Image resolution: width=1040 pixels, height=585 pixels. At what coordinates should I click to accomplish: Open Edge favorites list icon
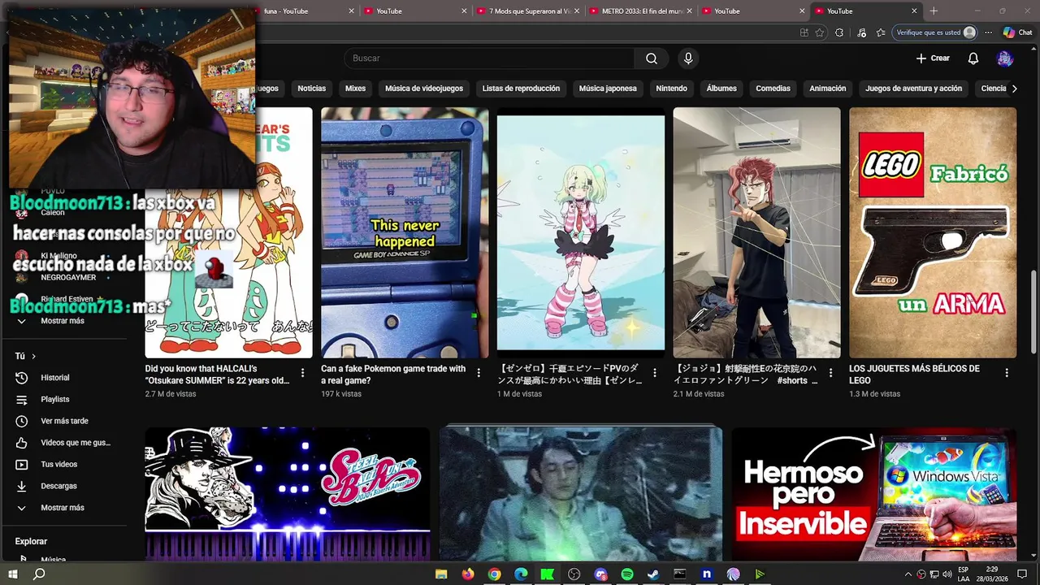click(881, 32)
